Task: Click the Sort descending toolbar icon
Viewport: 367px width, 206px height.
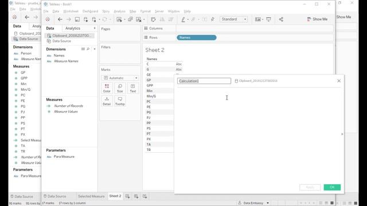Action: 171,19
